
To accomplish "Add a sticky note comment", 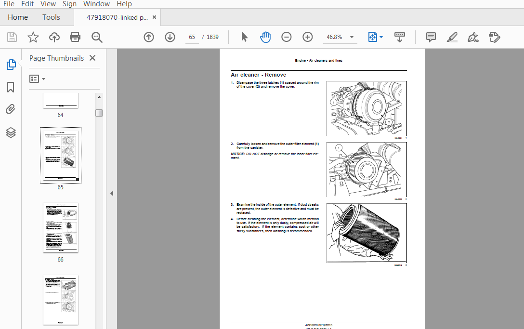I will click(431, 37).
